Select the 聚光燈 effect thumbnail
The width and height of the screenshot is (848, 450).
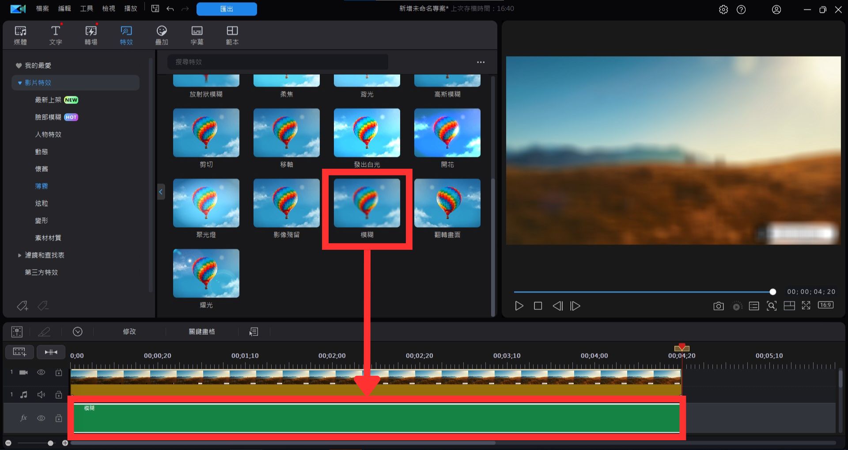206,203
